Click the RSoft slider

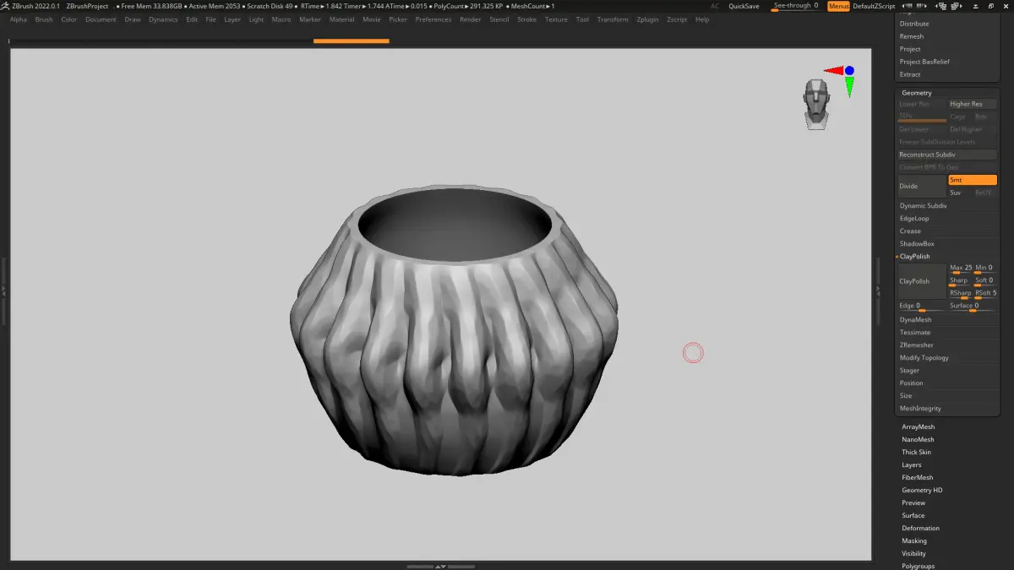click(x=985, y=294)
